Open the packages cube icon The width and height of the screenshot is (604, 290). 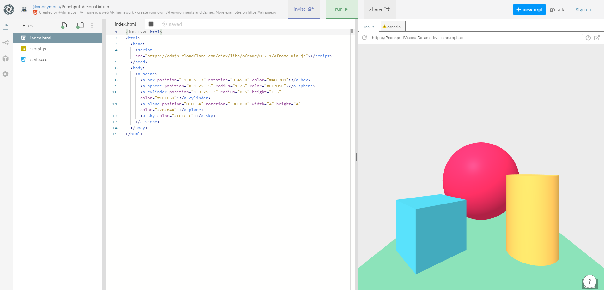pyautogui.click(x=5, y=58)
